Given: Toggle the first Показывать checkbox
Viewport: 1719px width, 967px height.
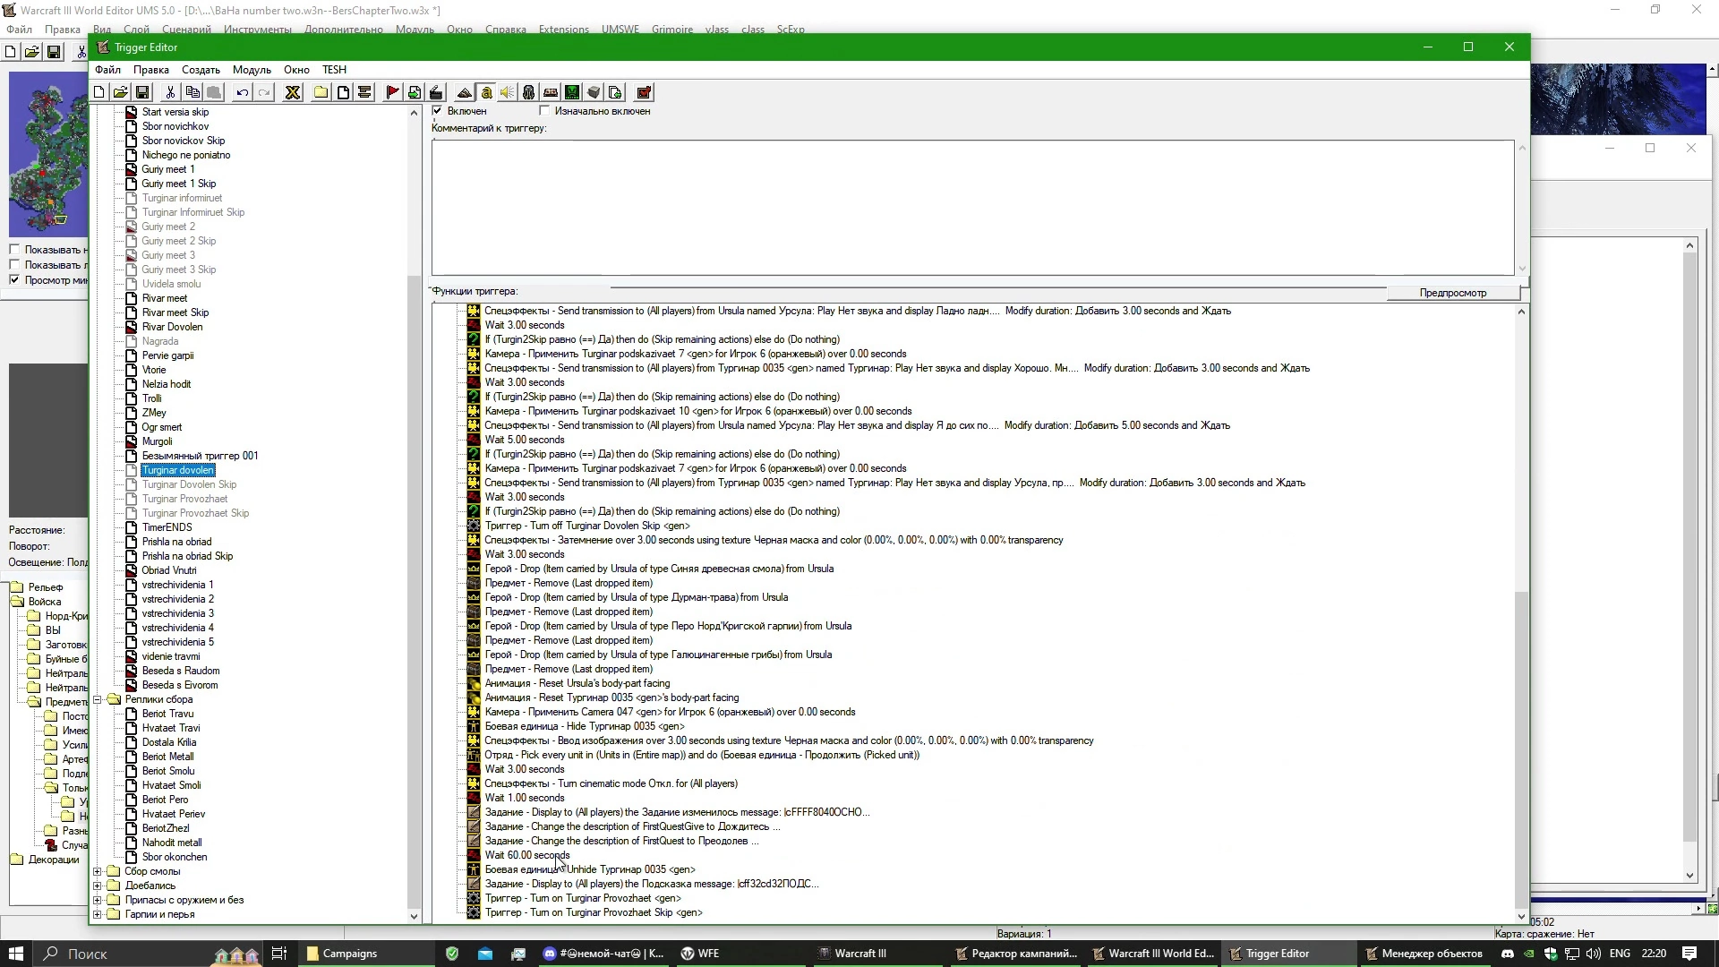Looking at the screenshot, I should pos(14,250).
